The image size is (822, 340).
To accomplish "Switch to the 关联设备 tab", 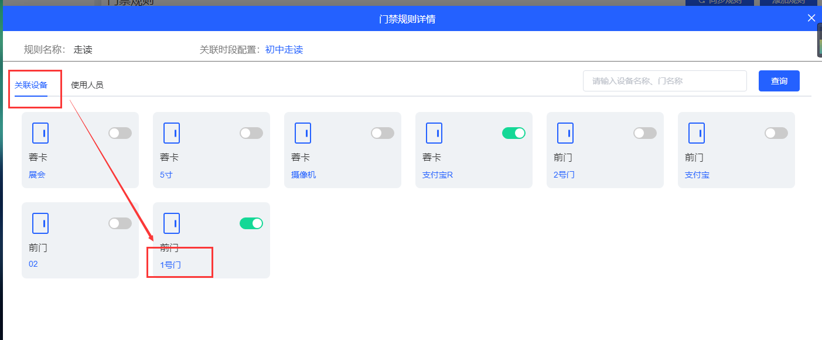I will [x=31, y=85].
